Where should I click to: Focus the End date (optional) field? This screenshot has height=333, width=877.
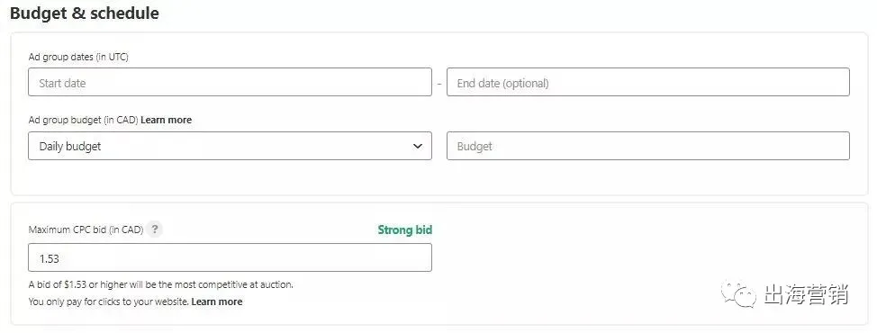(647, 82)
